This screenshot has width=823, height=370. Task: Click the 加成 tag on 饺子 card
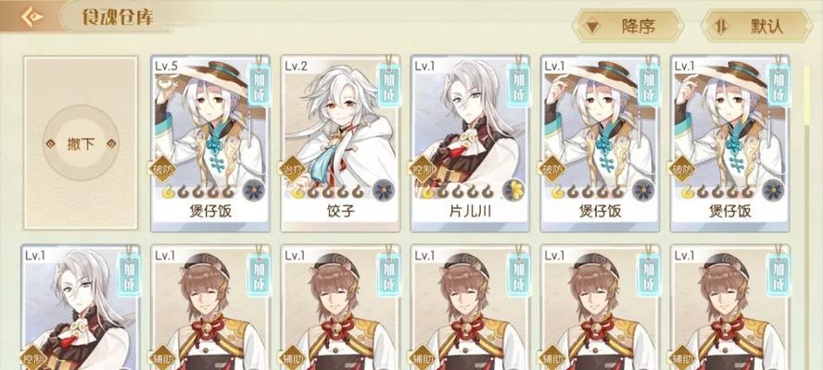click(389, 85)
